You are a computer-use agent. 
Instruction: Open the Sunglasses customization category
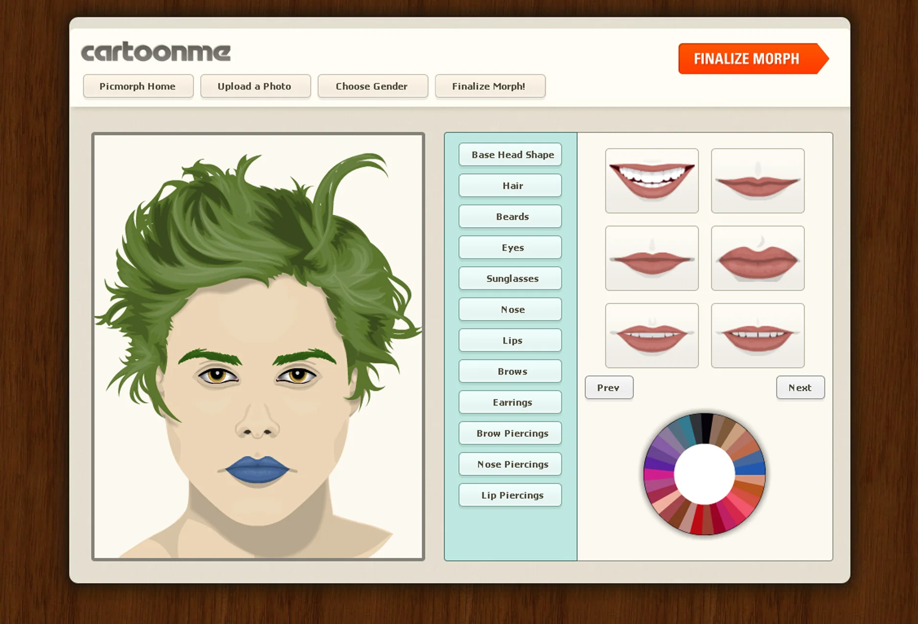[x=510, y=278]
